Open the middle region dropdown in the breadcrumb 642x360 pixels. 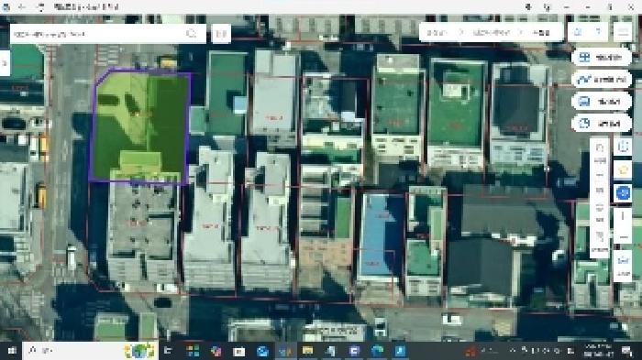point(491,32)
